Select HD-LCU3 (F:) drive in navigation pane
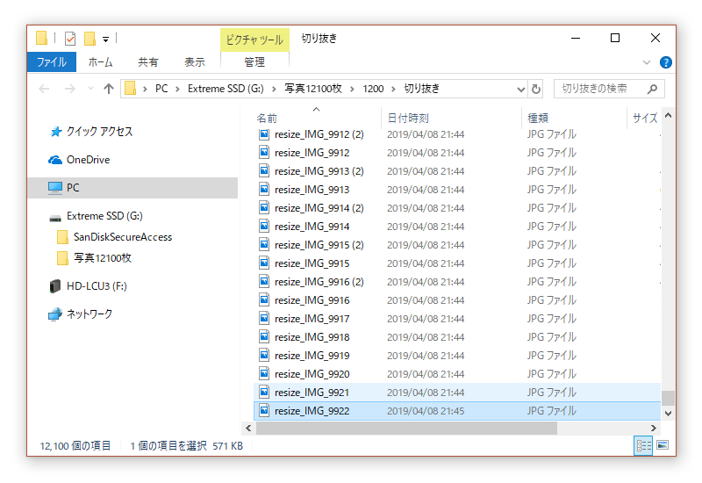This screenshot has height=483, width=702. [x=97, y=286]
